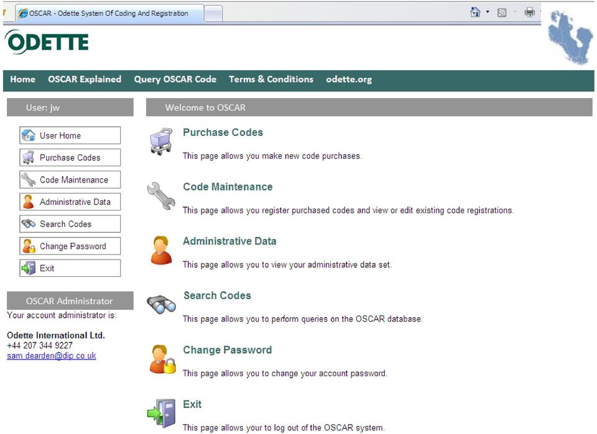
Task: Click the browser Print toolbar icon
Action: click(530, 12)
